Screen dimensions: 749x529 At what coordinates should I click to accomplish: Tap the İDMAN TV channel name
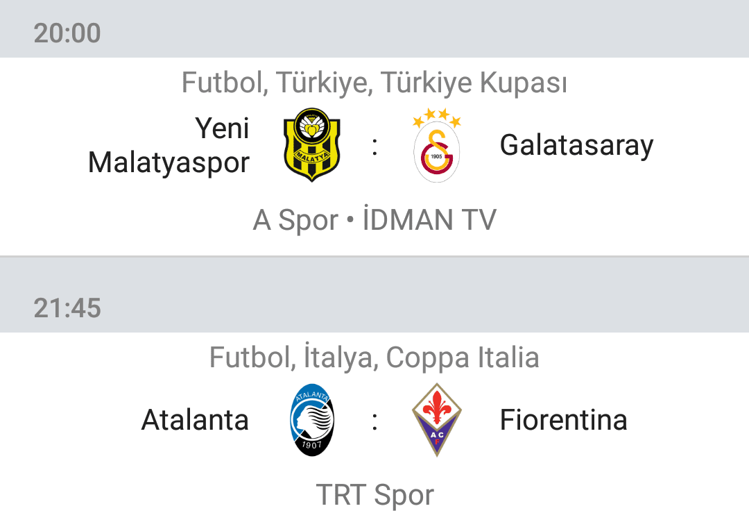pyautogui.click(x=429, y=219)
